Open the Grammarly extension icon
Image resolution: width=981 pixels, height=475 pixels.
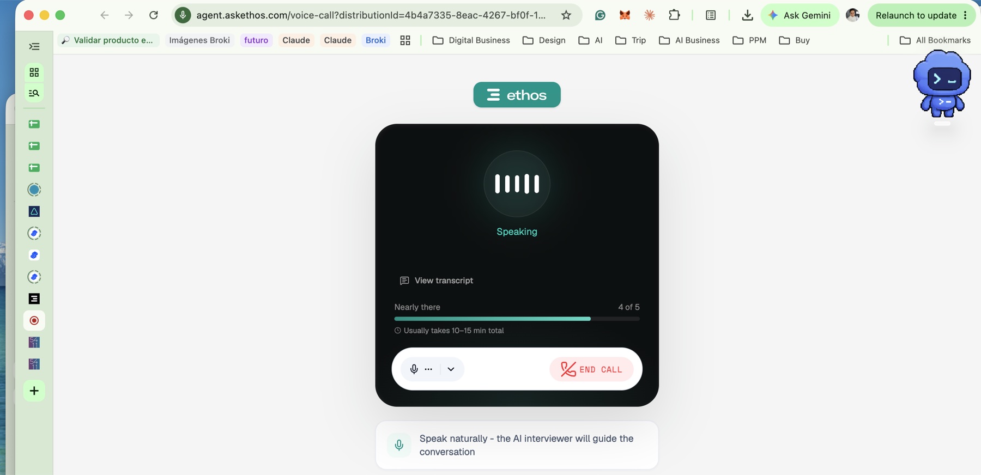pyautogui.click(x=600, y=15)
